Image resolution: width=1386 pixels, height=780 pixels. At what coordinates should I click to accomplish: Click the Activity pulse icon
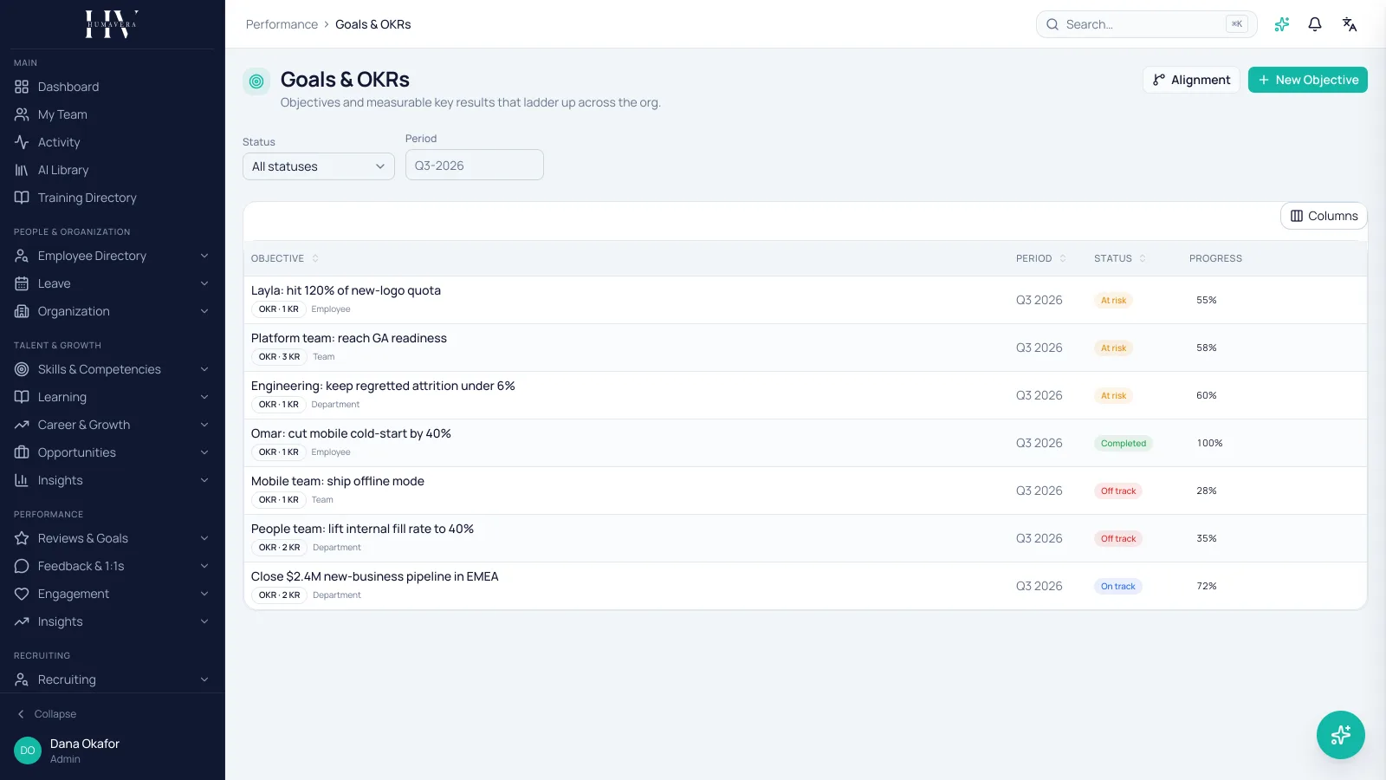22,142
